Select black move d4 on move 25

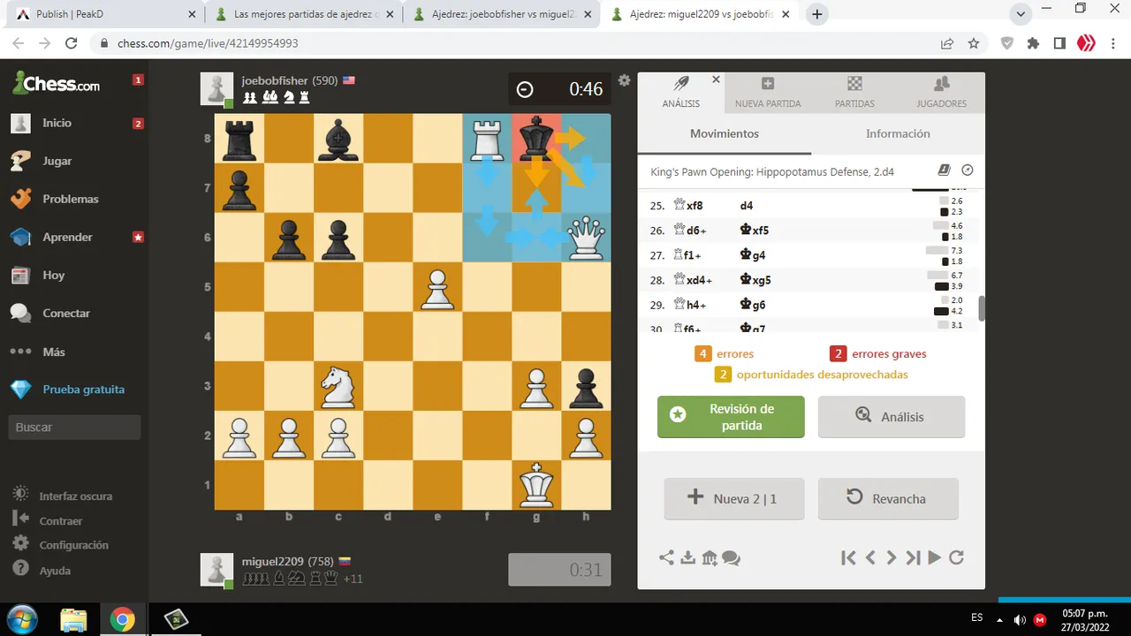747,206
